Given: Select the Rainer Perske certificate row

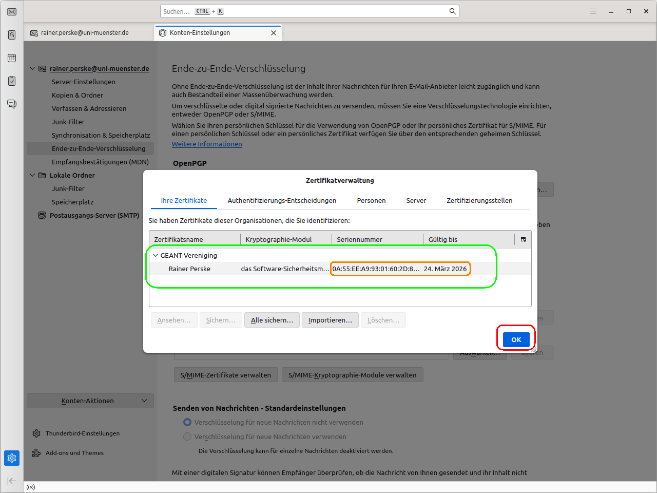Looking at the screenshot, I should tap(189, 269).
